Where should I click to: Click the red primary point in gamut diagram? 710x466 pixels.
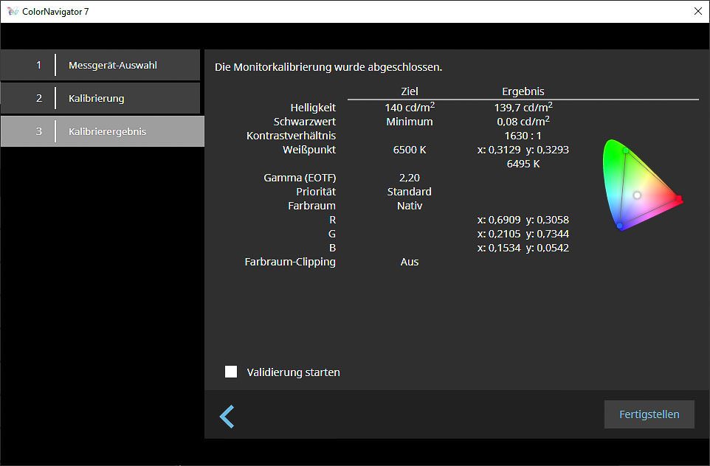(x=678, y=198)
